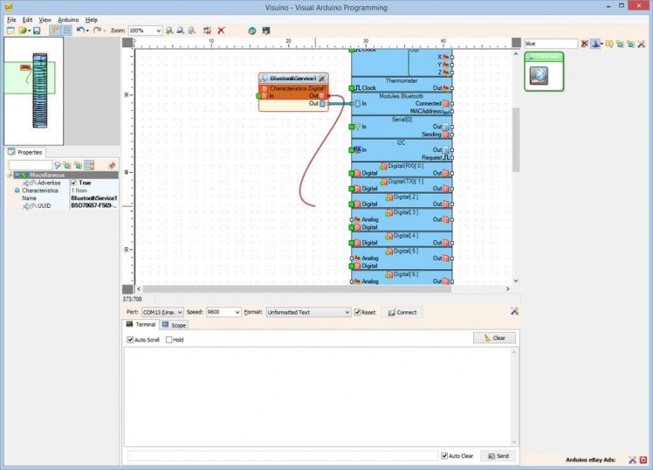
Task: Expand the Format dropdown list
Action: [346, 312]
